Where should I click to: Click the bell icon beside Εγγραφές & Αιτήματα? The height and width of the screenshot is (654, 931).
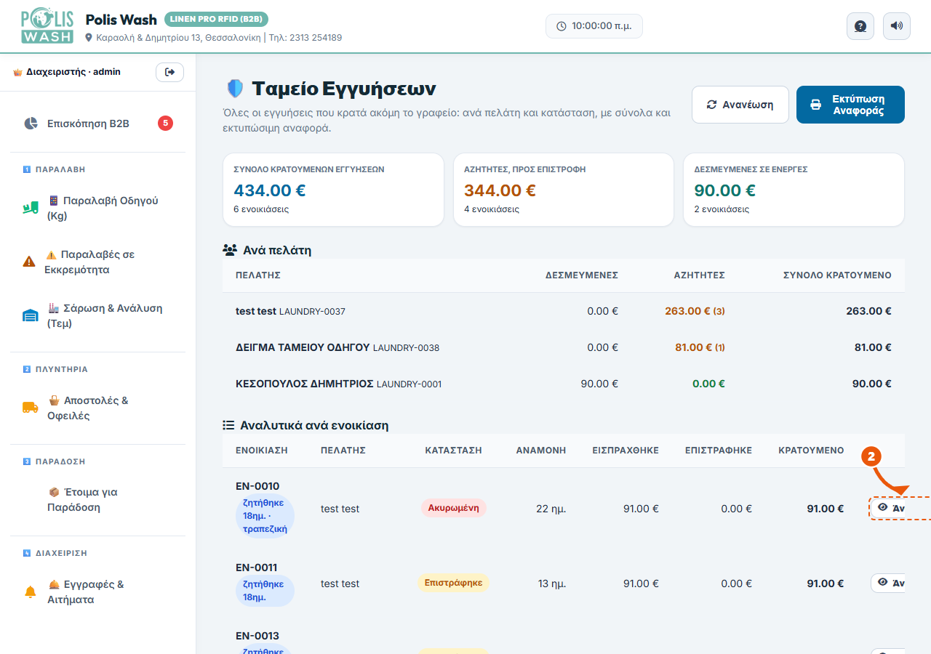click(x=31, y=592)
